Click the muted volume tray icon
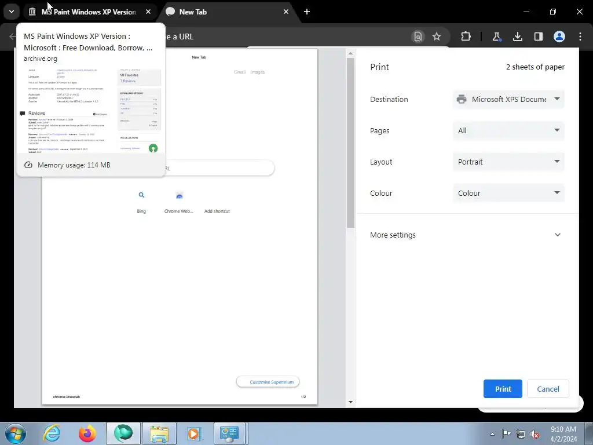The height and width of the screenshot is (445, 593). click(x=535, y=434)
